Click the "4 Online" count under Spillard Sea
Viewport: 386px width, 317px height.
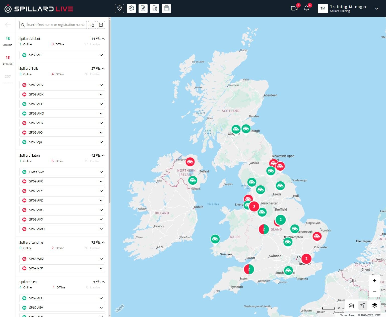point(26,287)
